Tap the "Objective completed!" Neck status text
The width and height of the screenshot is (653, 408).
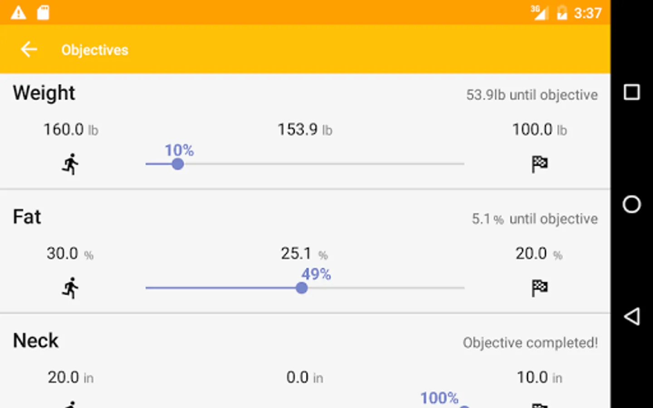pyautogui.click(x=530, y=343)
